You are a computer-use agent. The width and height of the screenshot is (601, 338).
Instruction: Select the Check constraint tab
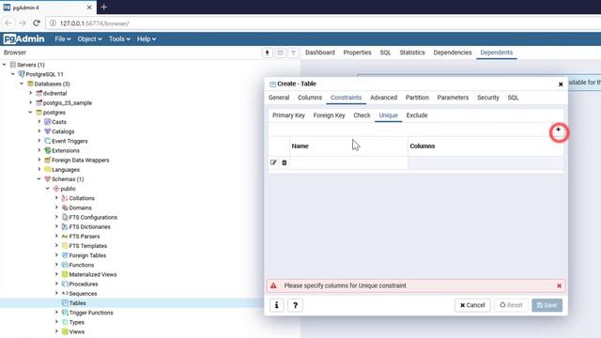(x=362, y=115)
